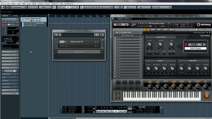Screen dimensions: 212x119
Task: Click the Edit Instrument 'e' button in rack slot
Action: click(x=63, y=42)
